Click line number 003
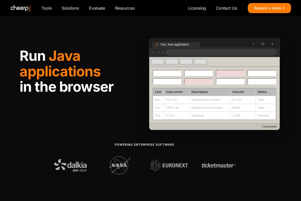This screenshot has width=301, height=201. tap(158, 116)
